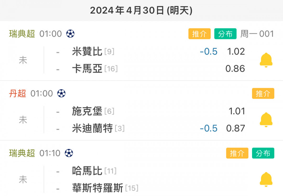Click the -0.5 handicap for 米贊比
The height and width of the screenshot is (196, 283).
pos(209,52)
